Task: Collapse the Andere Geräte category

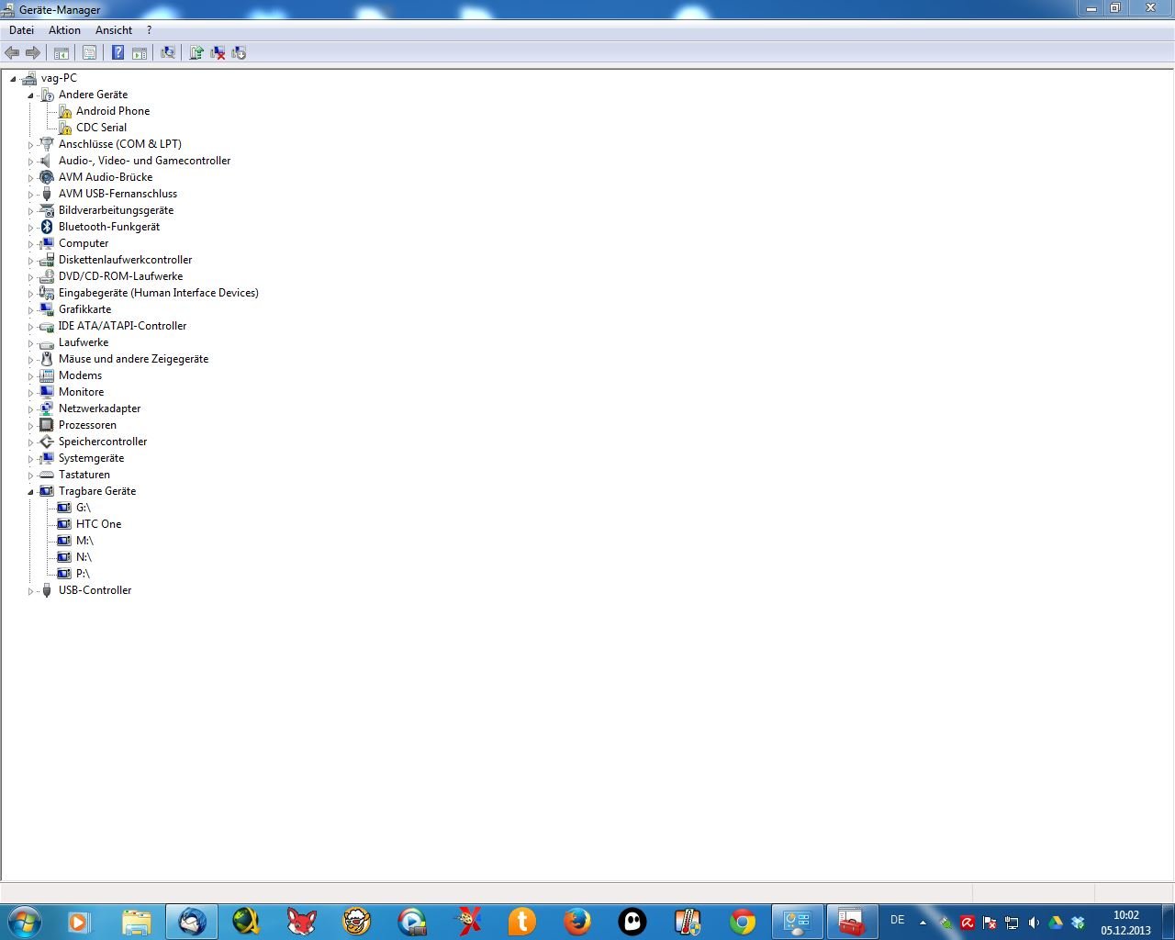Action: pos(30,95)
